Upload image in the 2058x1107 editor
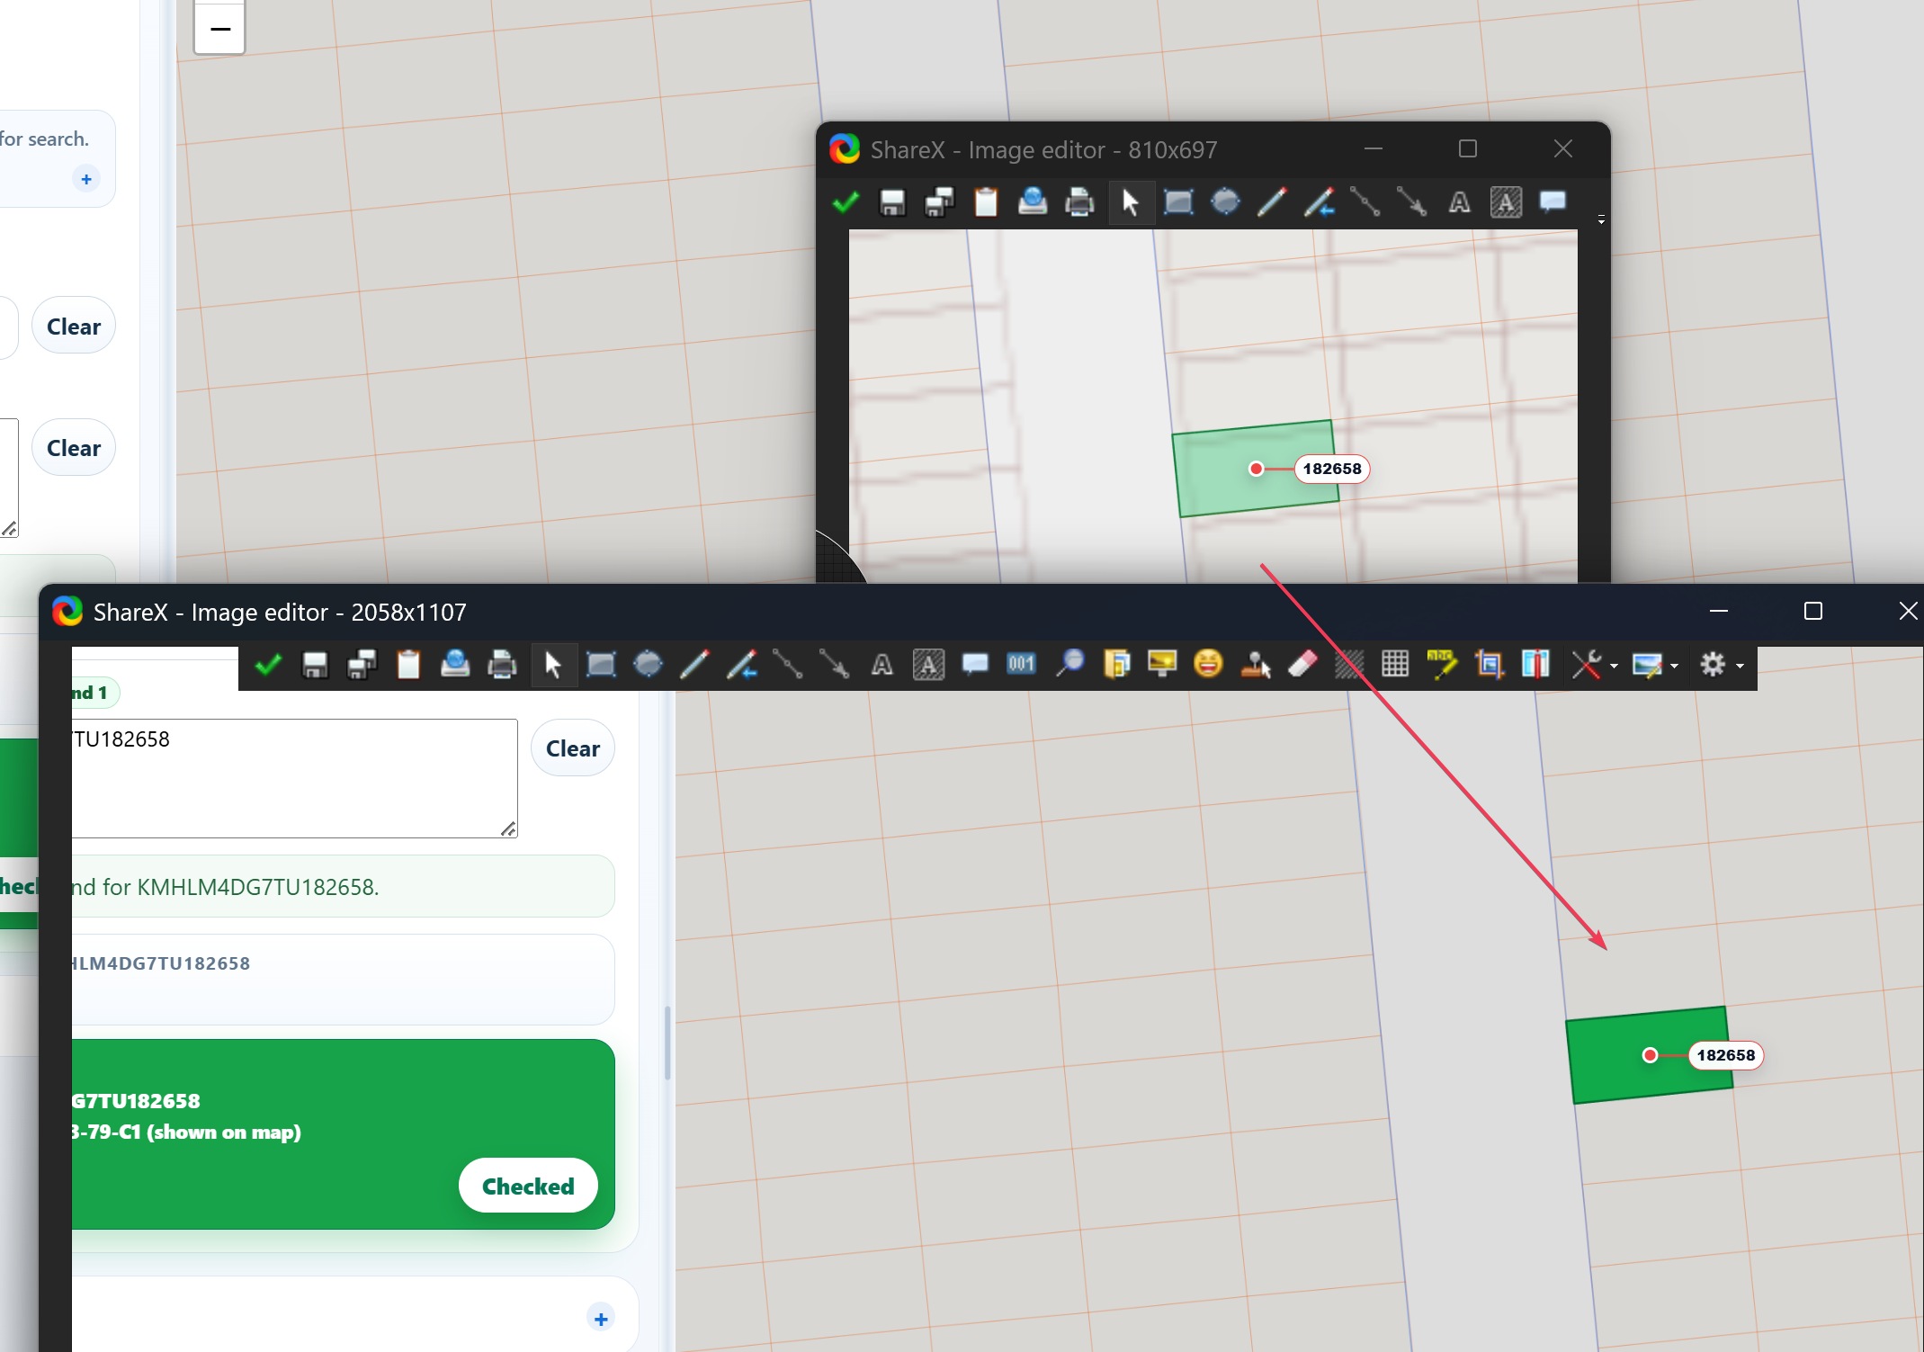 455,665
